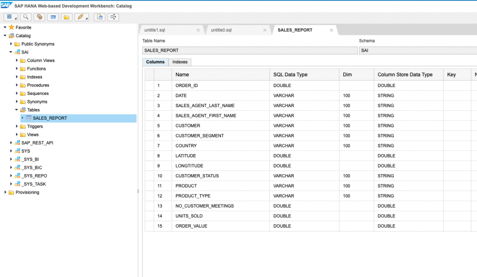
Task: Click the ORDER_VALUE cell
Action: (x=220, y=226)
